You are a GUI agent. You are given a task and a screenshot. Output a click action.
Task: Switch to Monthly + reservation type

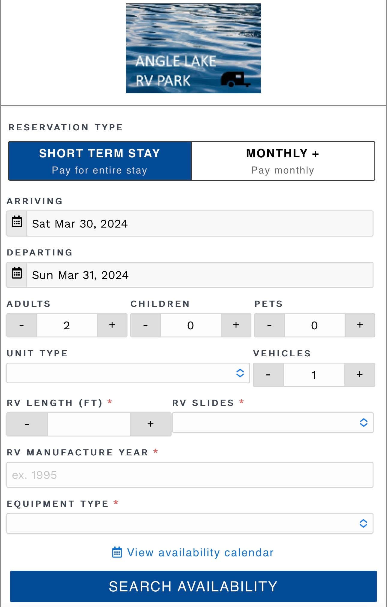point(283,161)
